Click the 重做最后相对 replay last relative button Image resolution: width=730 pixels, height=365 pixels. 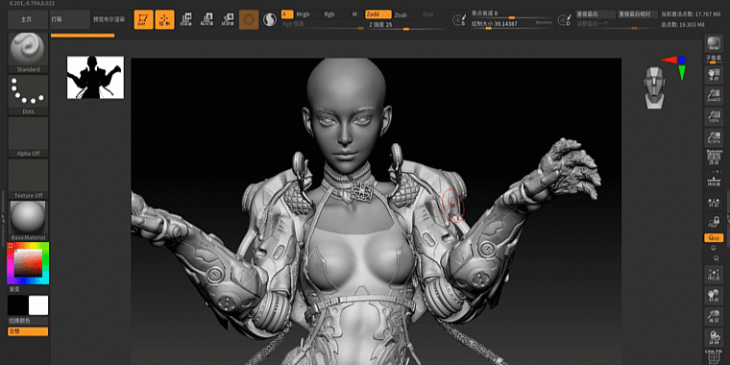(637, 14)
